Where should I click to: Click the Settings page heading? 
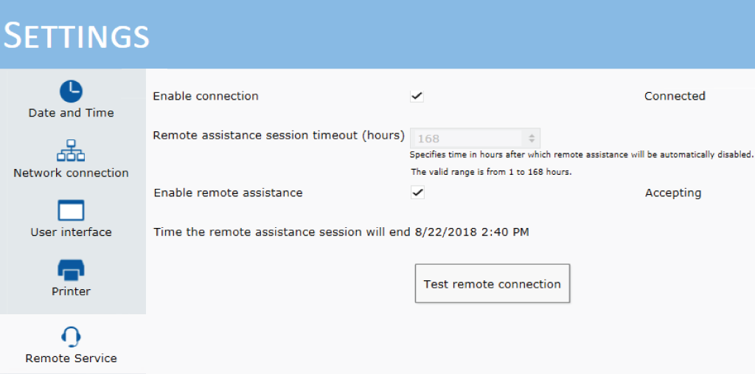click(x=76, y=35)
